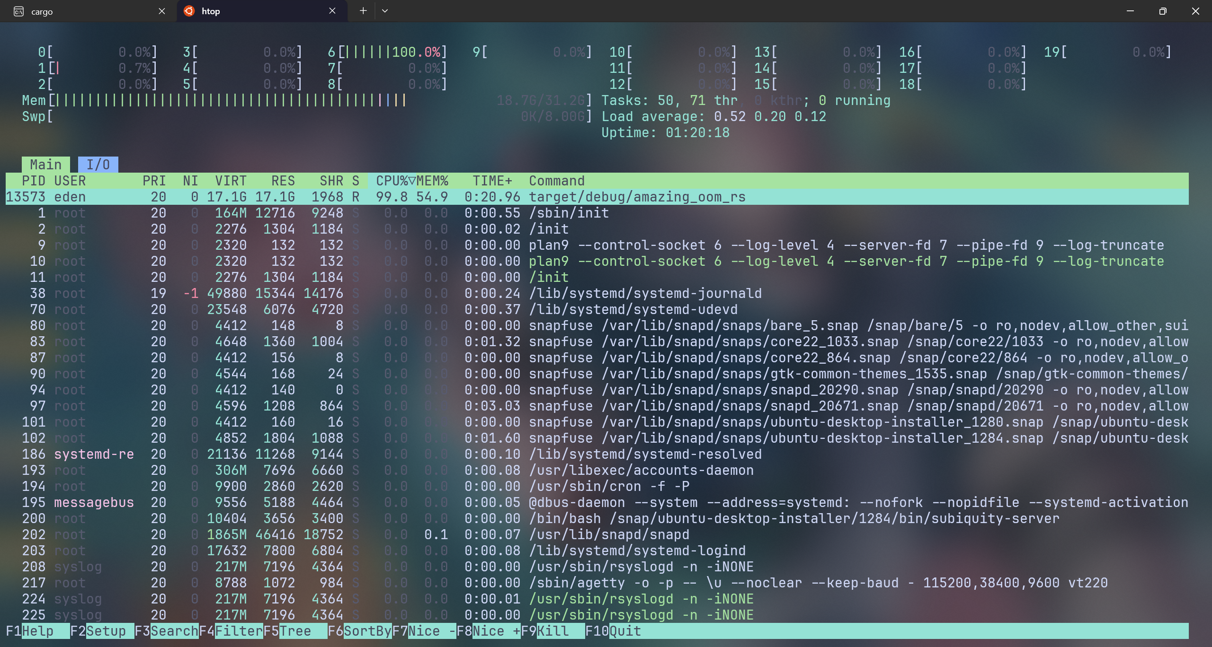Sort by the PRI column header
This screenshot has width=1212, height=647.
coord(154,181)
